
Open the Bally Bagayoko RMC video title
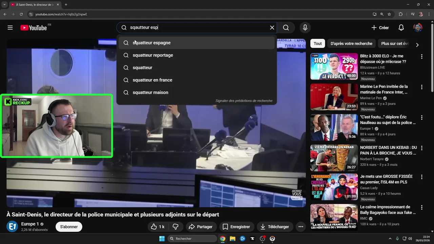coord(388,209)
